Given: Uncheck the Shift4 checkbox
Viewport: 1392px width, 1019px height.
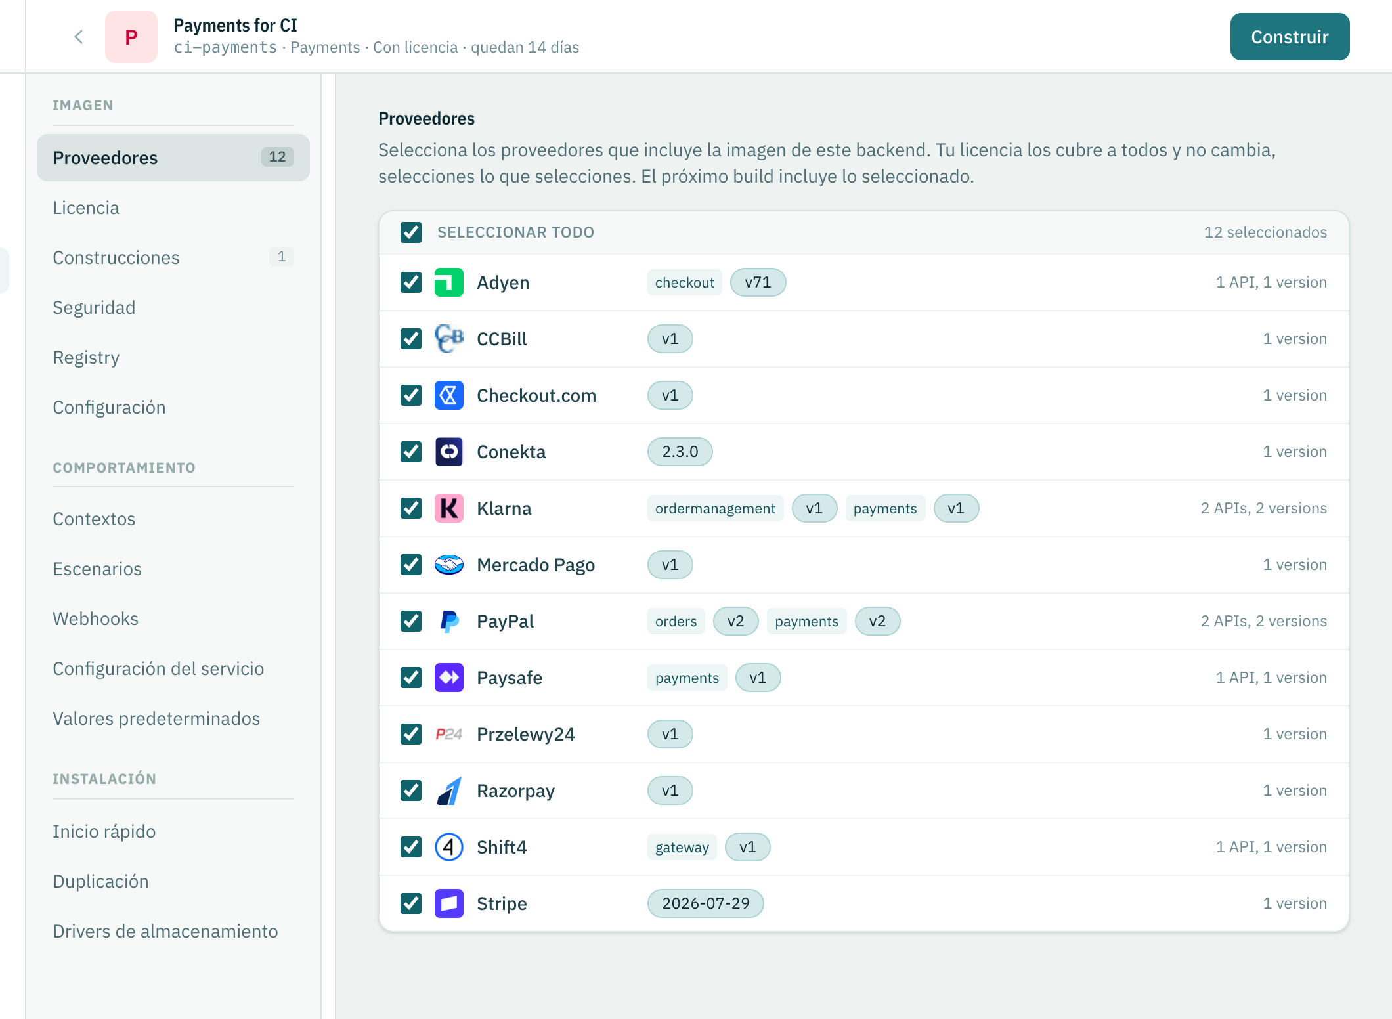Looking at the screenshot, I should [x=411, y=847].
